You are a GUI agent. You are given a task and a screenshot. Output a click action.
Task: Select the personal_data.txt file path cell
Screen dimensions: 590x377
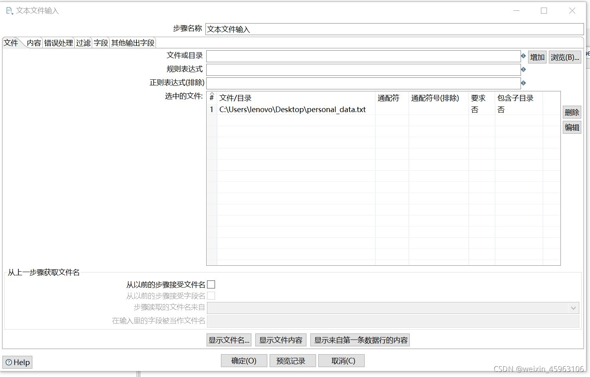[296, 109]
